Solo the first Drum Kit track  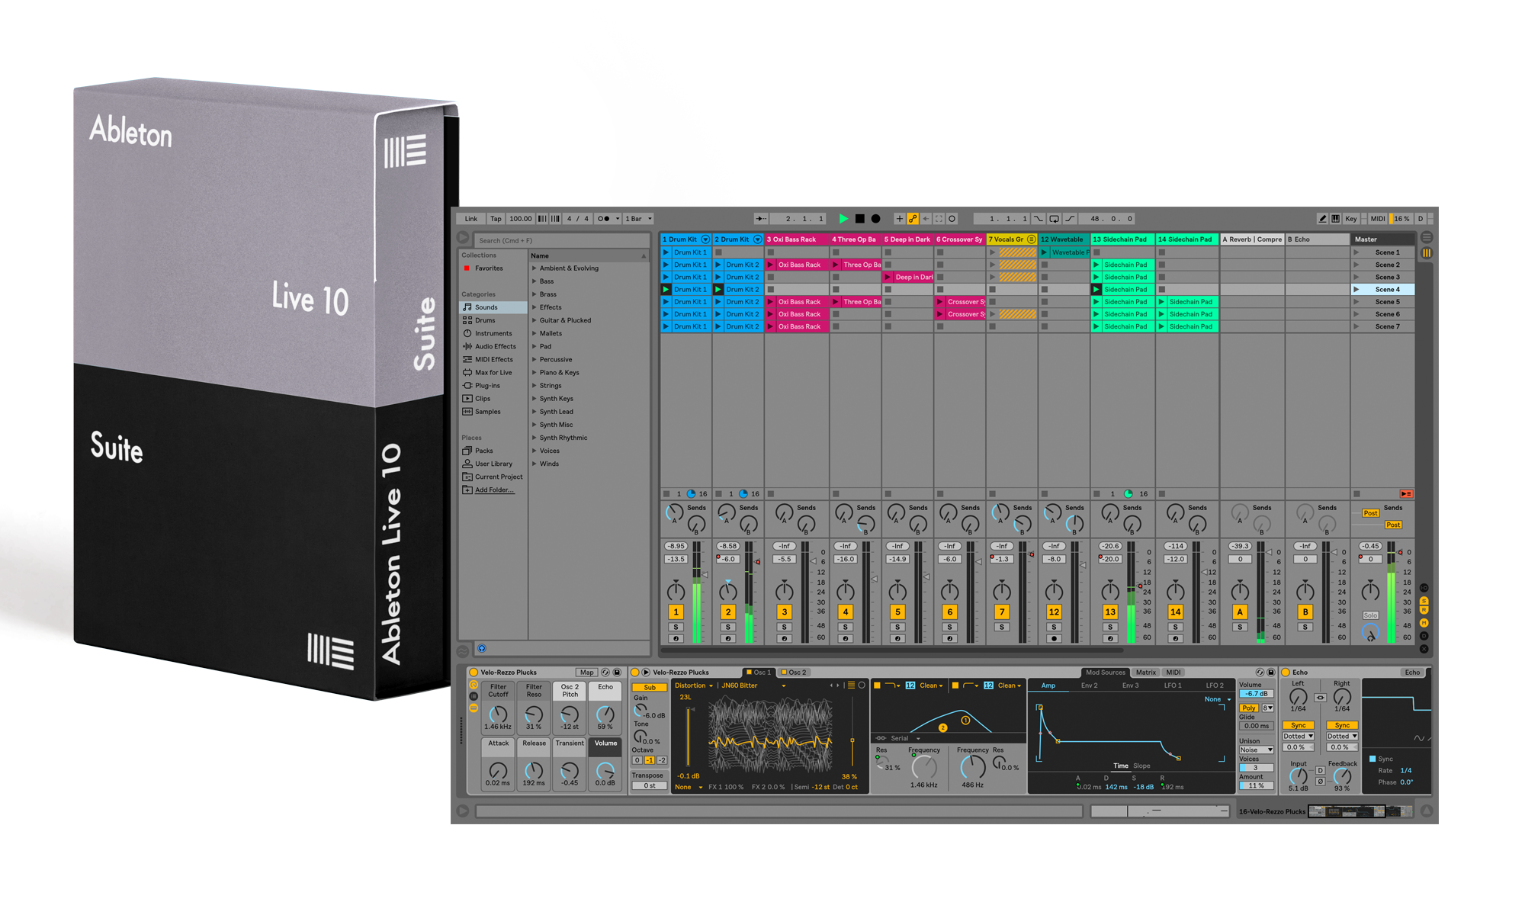pyautogui.click(x=676, y=627)
